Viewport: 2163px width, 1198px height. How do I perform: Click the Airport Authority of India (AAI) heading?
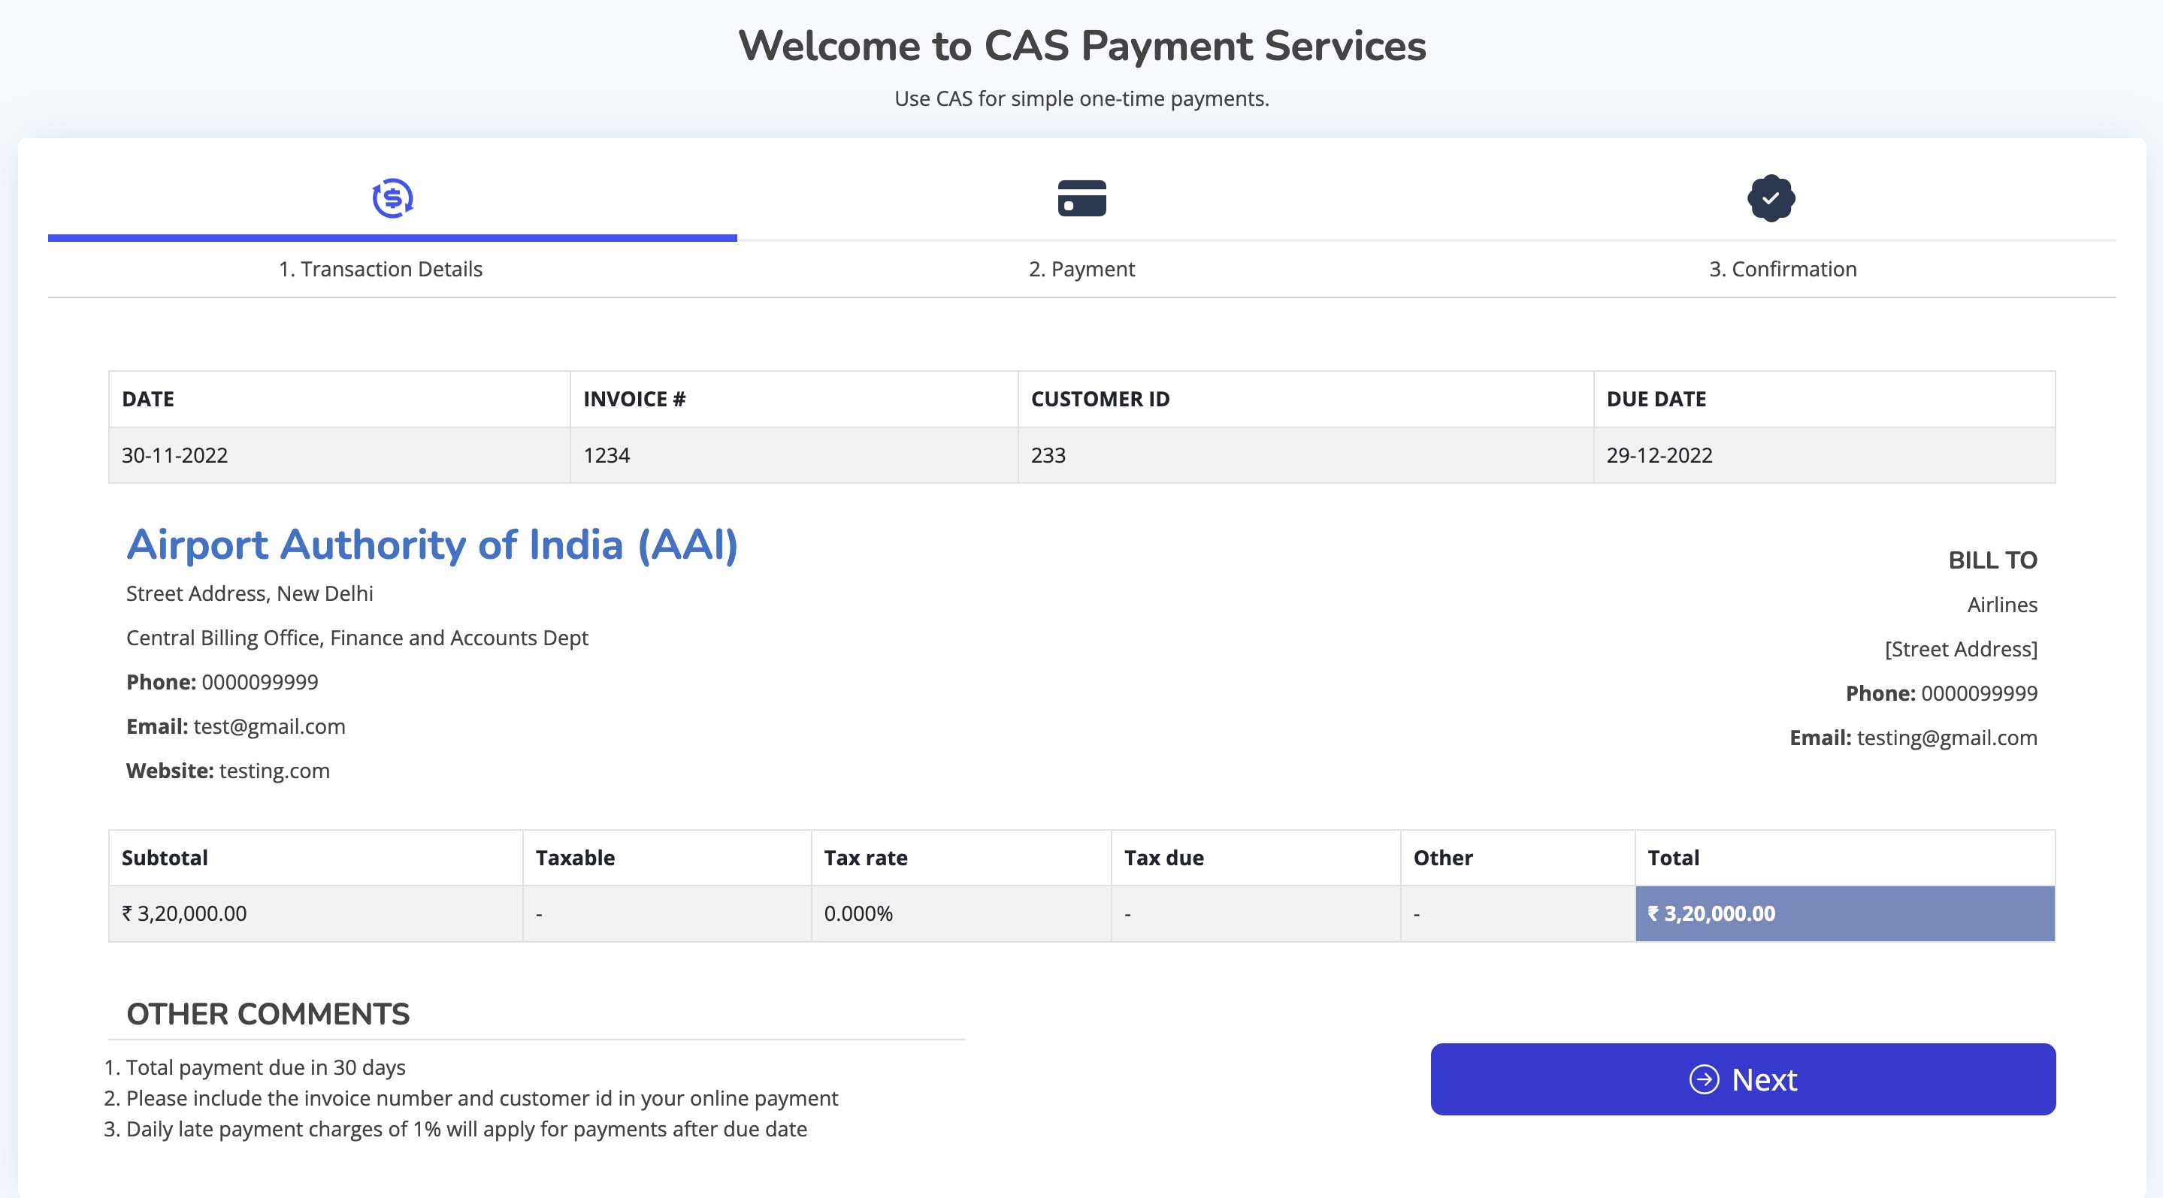tap(432, 545)
